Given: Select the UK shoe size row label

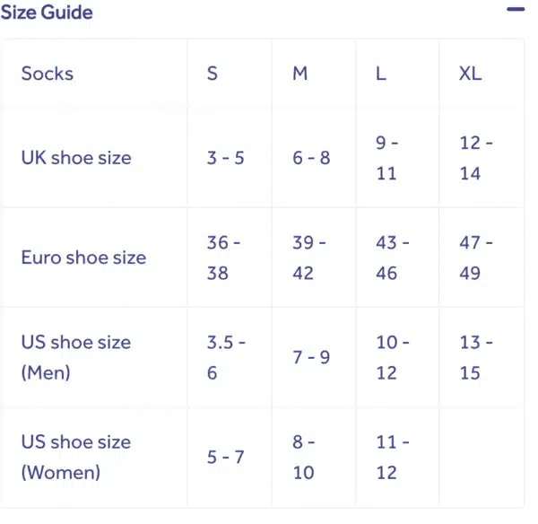Looking at the screenshot, I should pos(76,158).
